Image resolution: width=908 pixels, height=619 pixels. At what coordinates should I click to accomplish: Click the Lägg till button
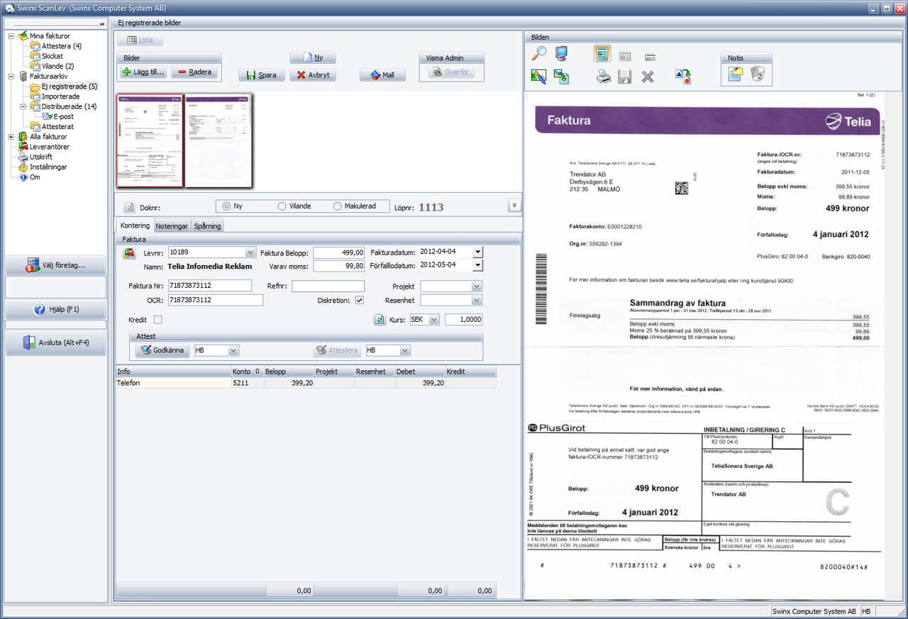[x=143, y=72]
